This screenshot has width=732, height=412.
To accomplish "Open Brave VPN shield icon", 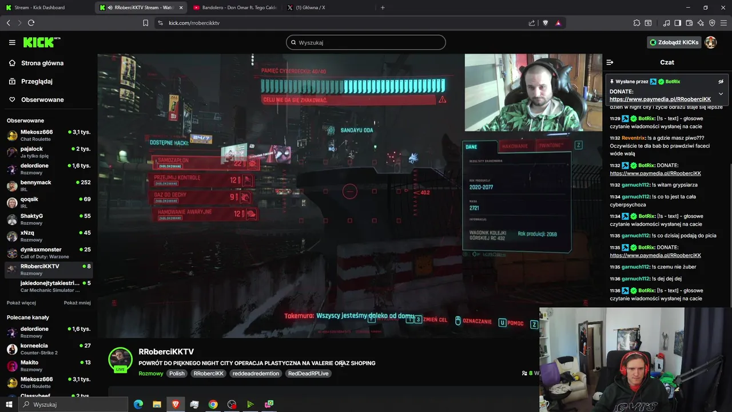I will tap(712, 23).
